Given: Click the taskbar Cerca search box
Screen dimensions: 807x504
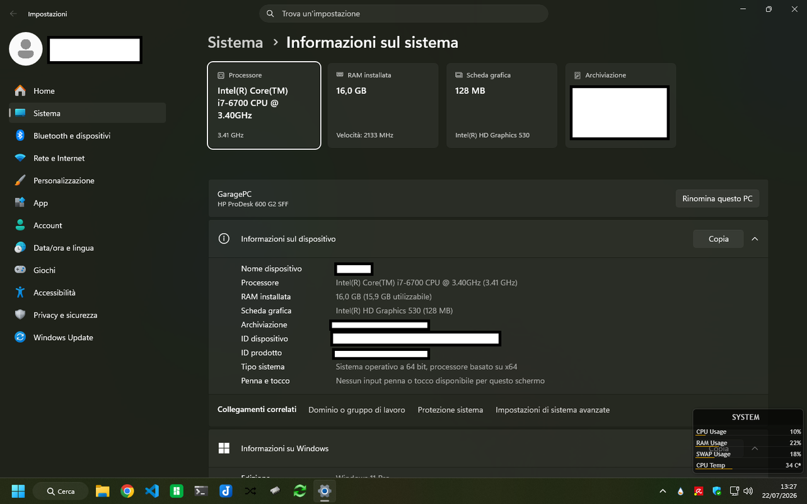Looking at the screenshot, I should coord(60,491).
